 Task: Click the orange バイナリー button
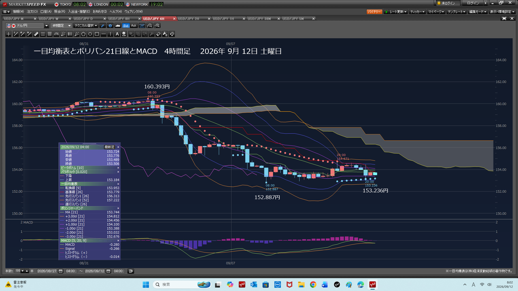tap(374, 12)
